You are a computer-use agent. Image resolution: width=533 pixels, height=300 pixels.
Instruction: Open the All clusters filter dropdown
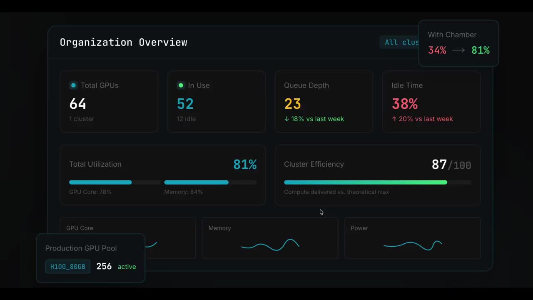click(x=400, y=42)
